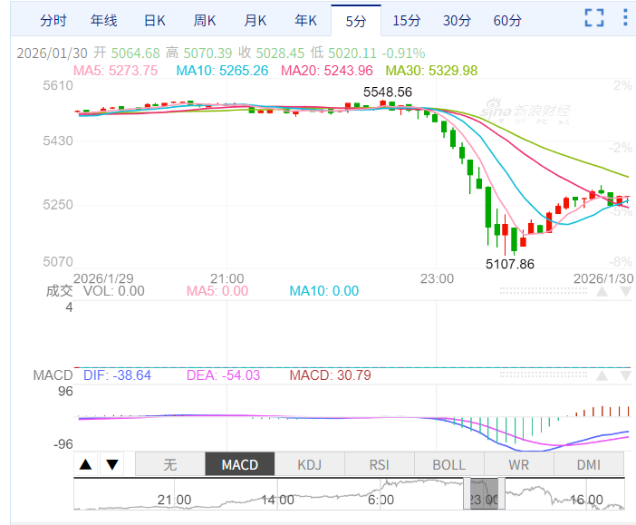
Task: Switch to 60分 interval tab
Action: point(507,20)
